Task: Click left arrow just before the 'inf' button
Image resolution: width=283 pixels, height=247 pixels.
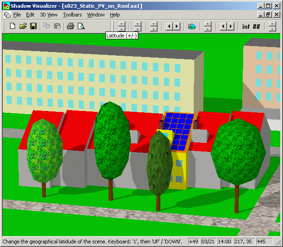Action: click(223, 26)
